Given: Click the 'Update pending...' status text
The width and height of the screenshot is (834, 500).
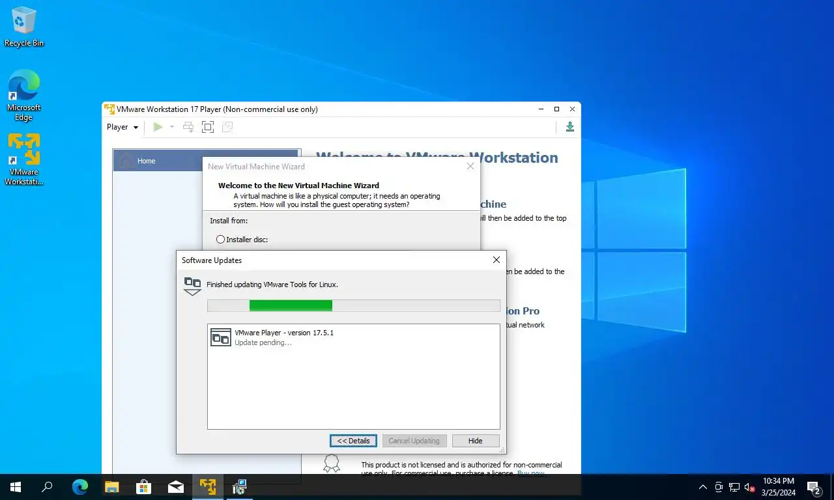Looking at the screenshot, I should 263,342.
